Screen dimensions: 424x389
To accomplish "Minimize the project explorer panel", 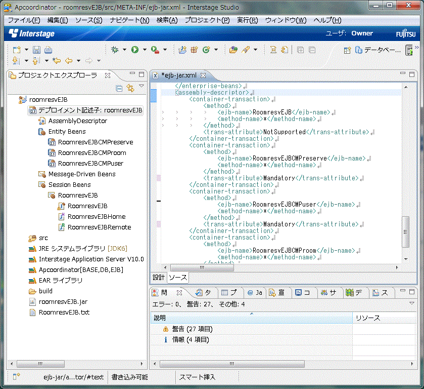I will pyautogui.click(x=132, y=73).
